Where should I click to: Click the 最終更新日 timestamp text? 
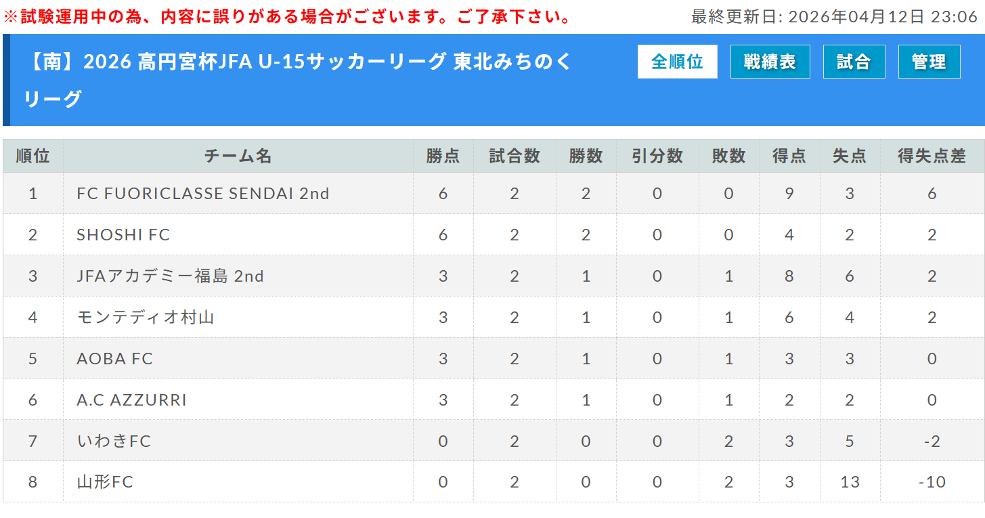834,16
